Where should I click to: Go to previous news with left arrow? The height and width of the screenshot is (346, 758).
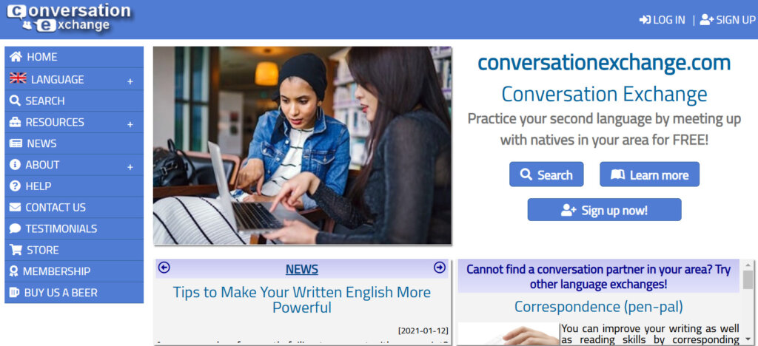tap(164, 268)
